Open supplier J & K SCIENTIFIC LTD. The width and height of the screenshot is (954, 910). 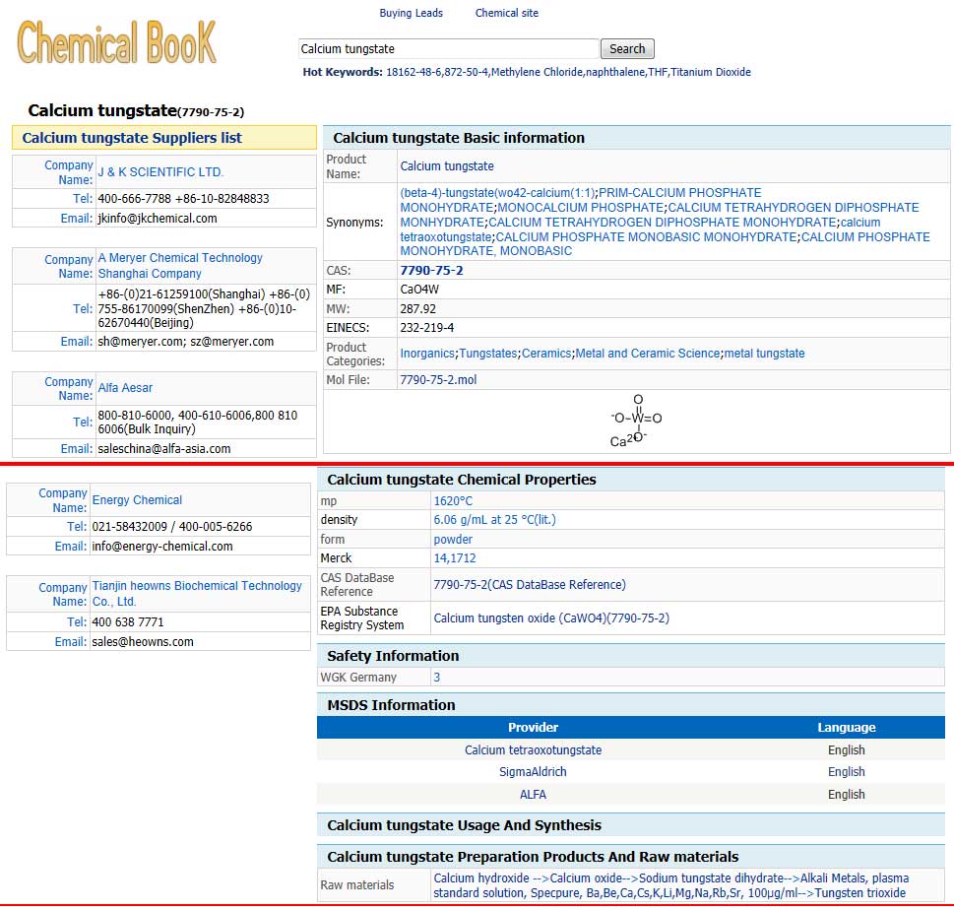(x=160, y=172)
